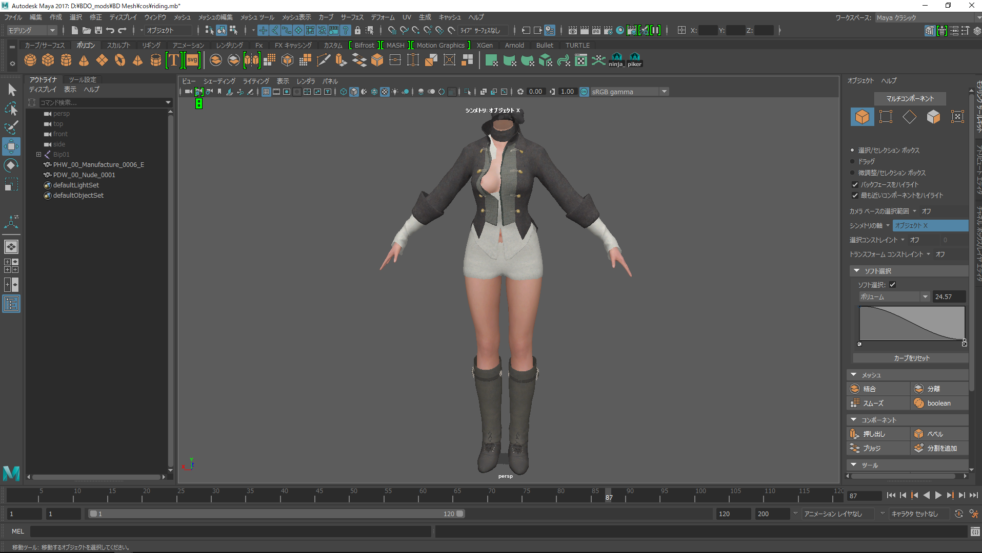Viewport: 982px width, 553px height.
Task: Open the Mesh Tools (メッシュ ツール) menu
Action: pyautogui.click(x=257, y=17)
